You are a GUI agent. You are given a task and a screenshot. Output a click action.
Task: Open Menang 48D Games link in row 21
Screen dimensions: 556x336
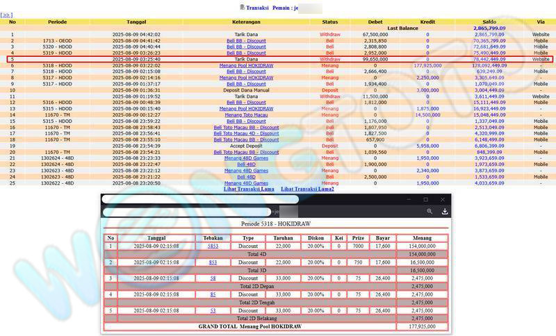coord(246,158)
